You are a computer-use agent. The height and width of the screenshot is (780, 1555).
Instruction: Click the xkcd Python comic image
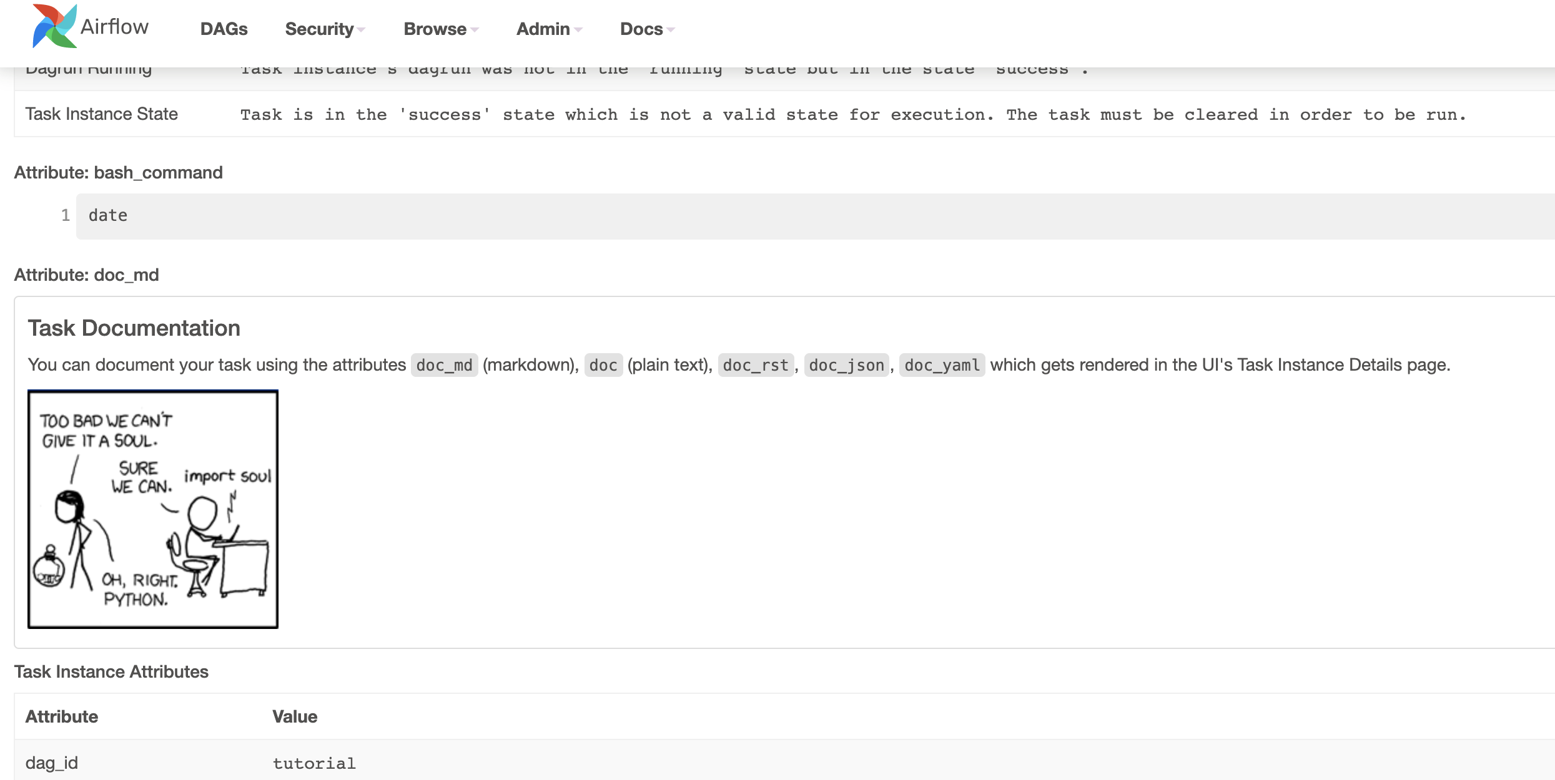153,509
